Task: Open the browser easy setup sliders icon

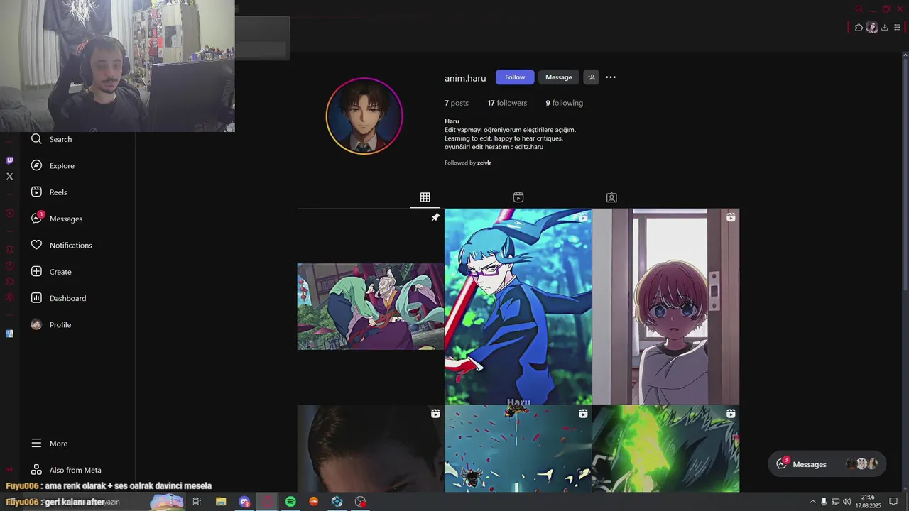Action: [897, 28]
